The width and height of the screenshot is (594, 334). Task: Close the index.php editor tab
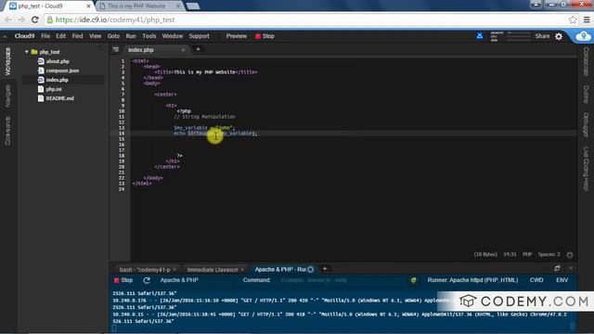coord(183,49)
